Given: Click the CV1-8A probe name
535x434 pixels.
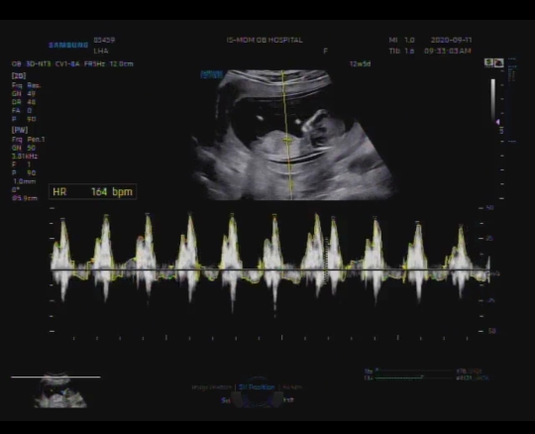Looking at the screenshot, I should pos(67,63).
